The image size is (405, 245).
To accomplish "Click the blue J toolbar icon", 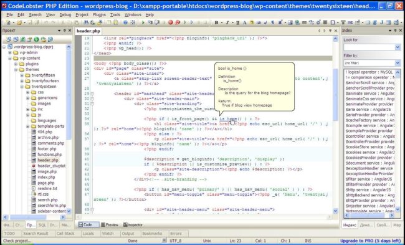I will point(382,22).
